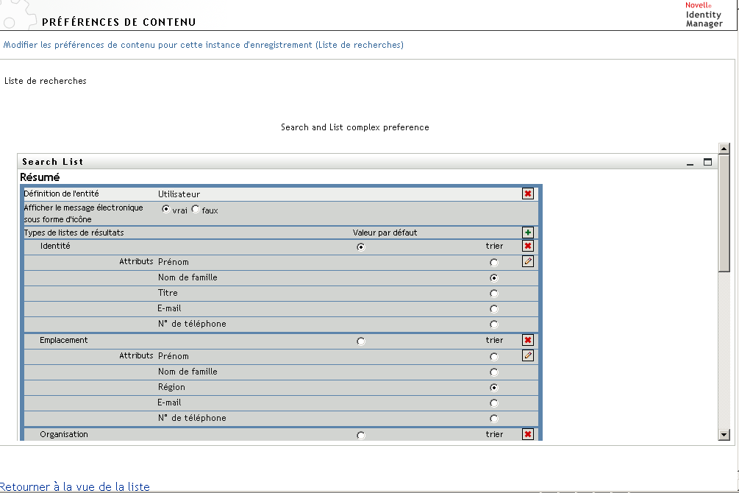Sort Emplacement list by E-mail
The image size is (739, 493).
(493, 403)
